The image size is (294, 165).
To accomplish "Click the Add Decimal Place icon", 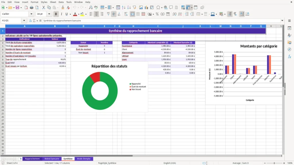I will [x=175, y=14].
